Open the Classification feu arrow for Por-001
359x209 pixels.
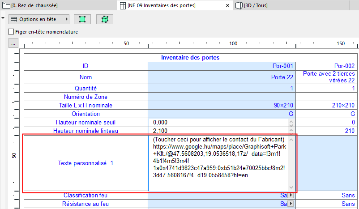[291, 195]
